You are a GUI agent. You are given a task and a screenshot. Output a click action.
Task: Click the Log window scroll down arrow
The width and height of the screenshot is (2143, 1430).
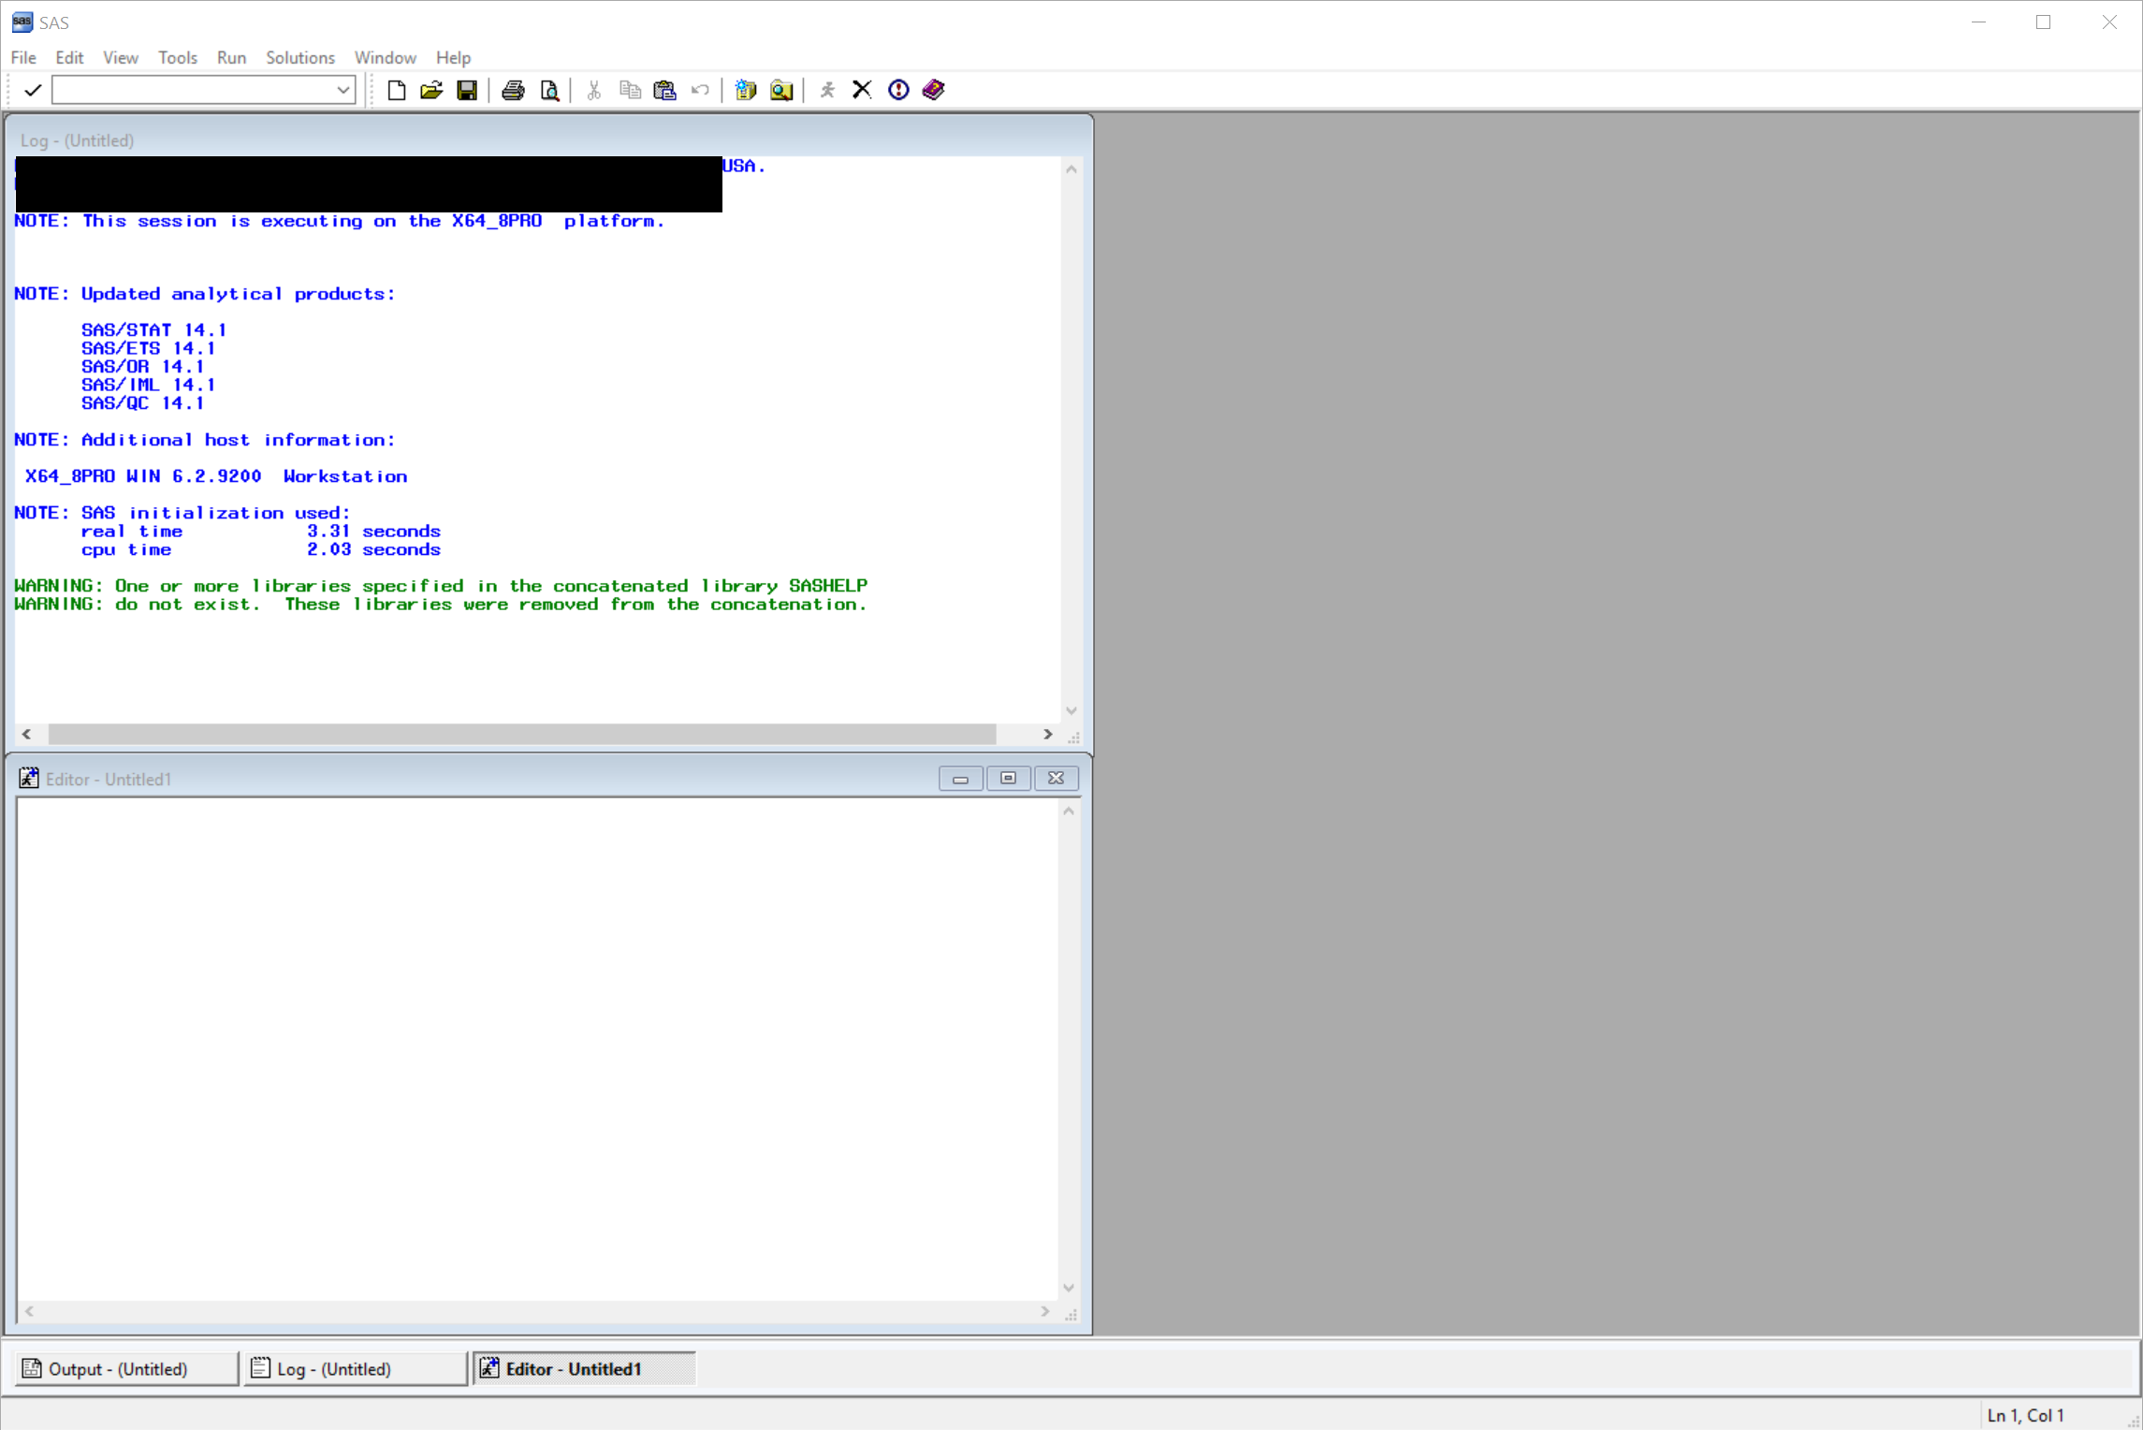click(x=1071, y=711)
